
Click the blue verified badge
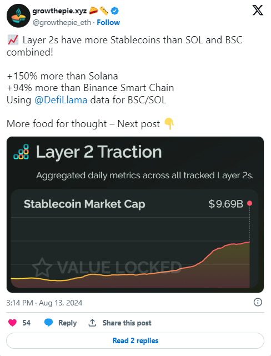(114, 11)
